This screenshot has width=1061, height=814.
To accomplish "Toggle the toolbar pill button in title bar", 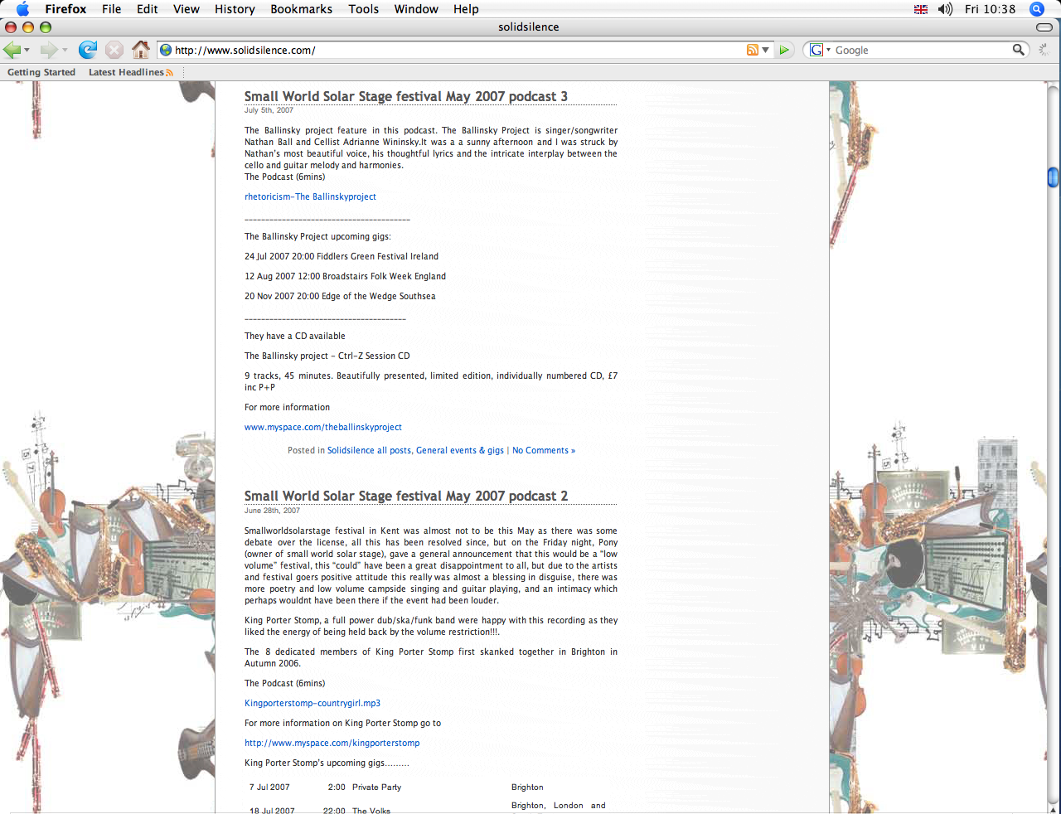I will [1044, 27].
